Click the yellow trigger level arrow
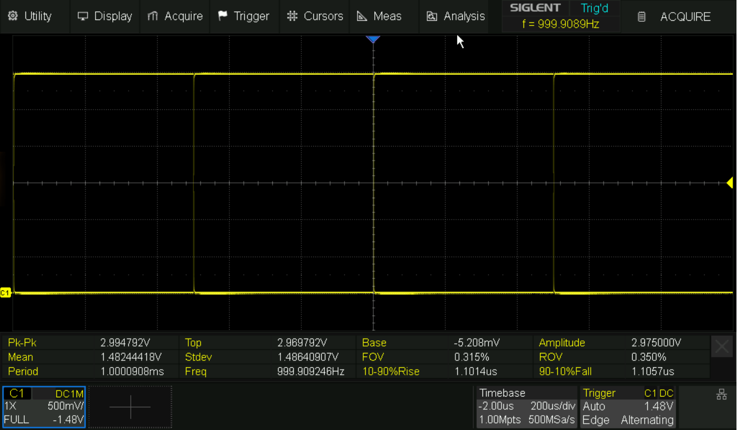The width and height of the screenshot is (737, 430). [730, 183]
